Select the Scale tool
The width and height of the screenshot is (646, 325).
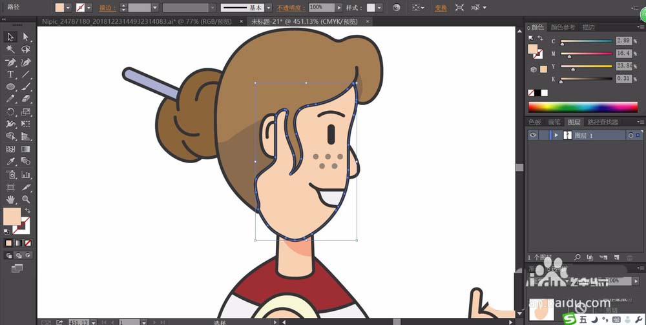click(x=26, y=112)
